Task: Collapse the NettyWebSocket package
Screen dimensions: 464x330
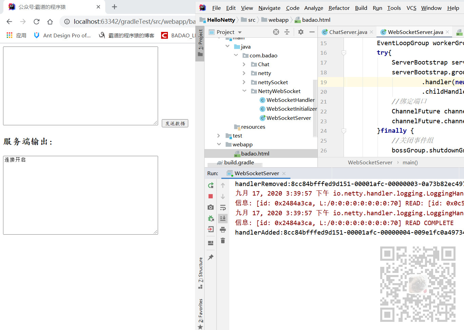Action: [244, 91]
